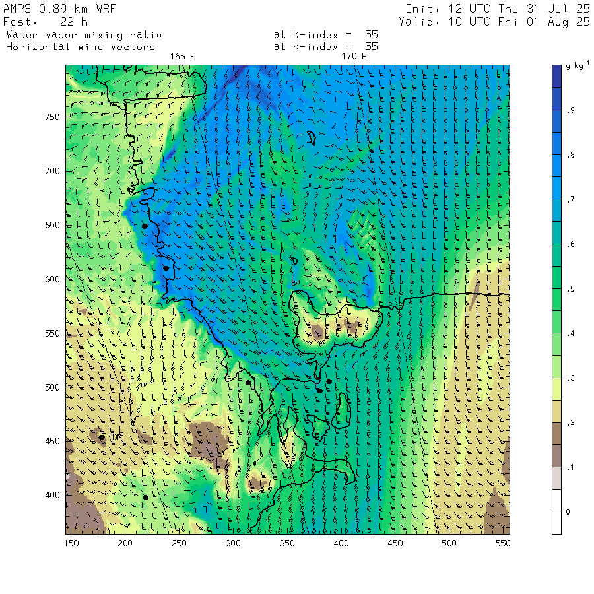The image size is (594, 594).
Task: Click the '.3' color bar label
Action: pyautogui.click(x=570, y=378)
